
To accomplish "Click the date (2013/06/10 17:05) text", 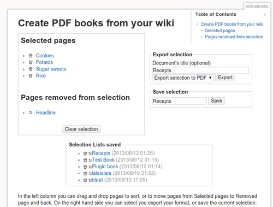I will [x=126, y=180].
